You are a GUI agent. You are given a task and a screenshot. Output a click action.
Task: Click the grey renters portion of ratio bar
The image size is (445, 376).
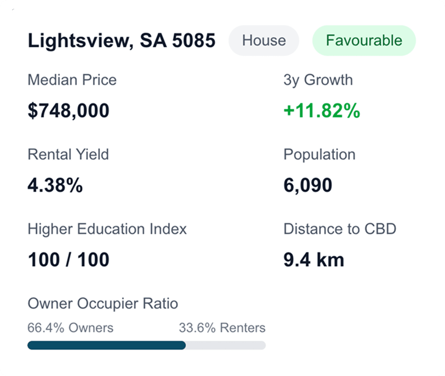tap(226, 345)
